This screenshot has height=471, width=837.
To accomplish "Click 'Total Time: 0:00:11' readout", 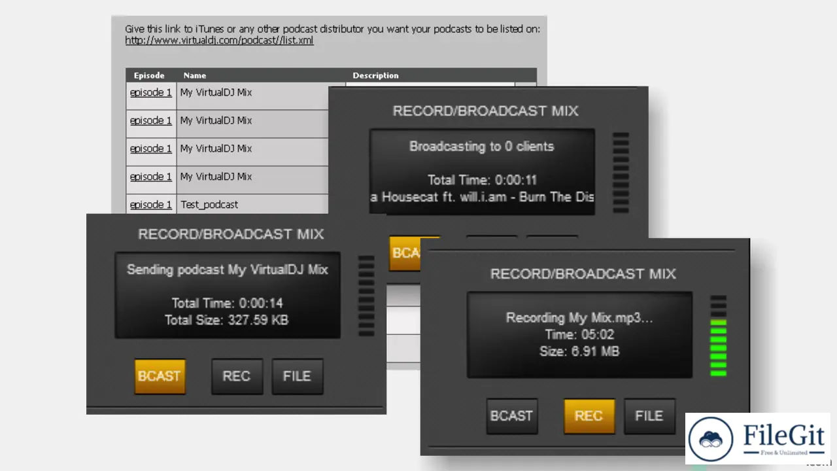I will (482, 180).
